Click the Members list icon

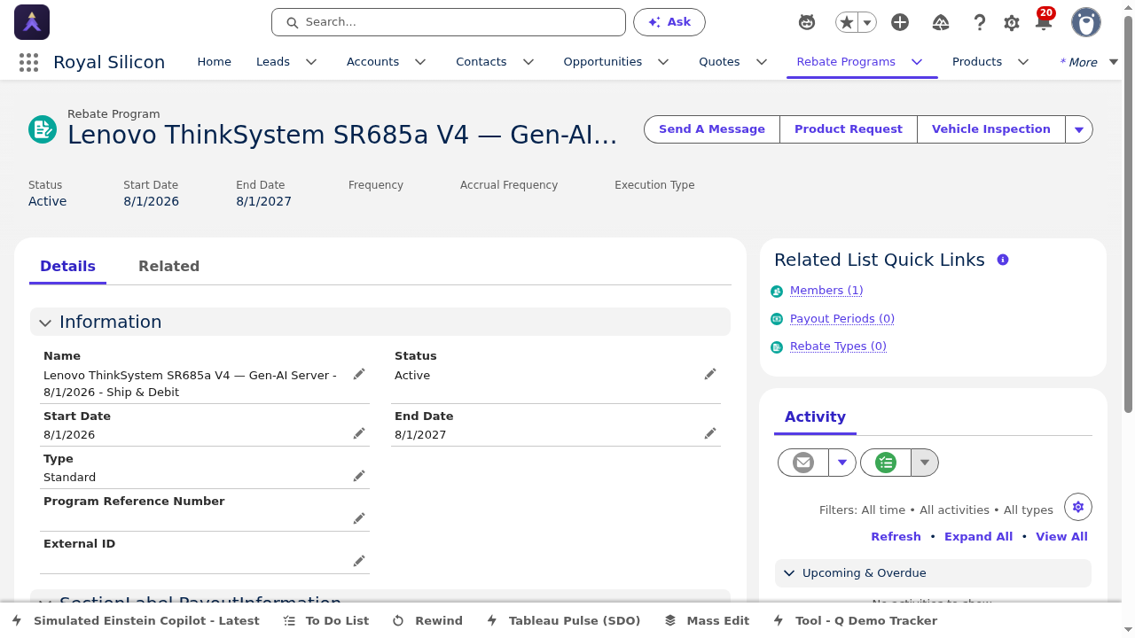tap(777, 291)
